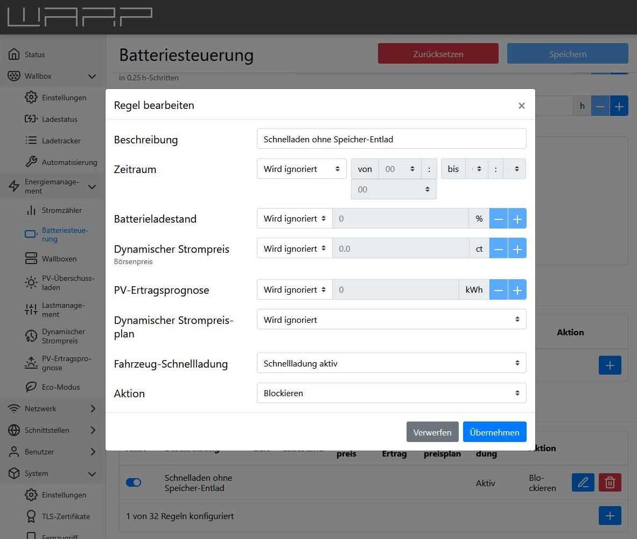Close the Regel bearbeiten dialog with X

click(521, 106)
